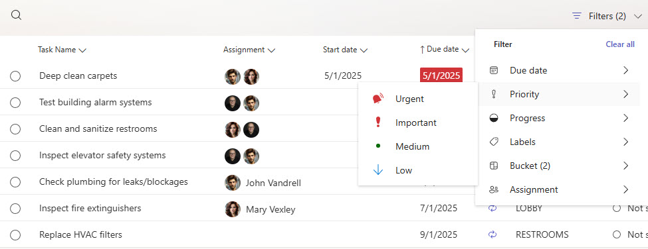The image size is (648, 249).
Task: Open the Test building alarm systems task
Action: pos(96,102)
